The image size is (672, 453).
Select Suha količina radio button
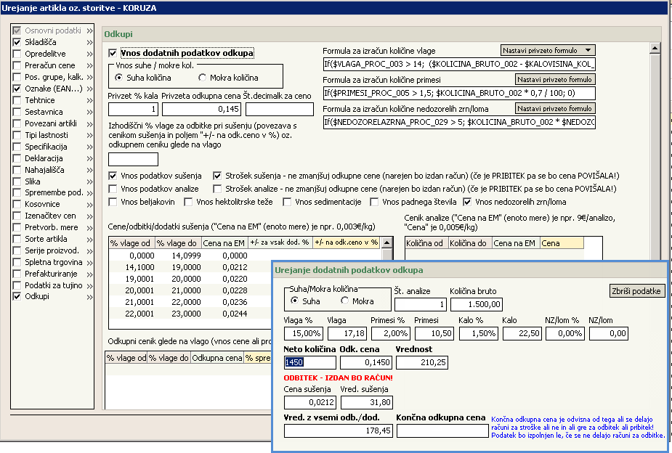pos(118,78)
